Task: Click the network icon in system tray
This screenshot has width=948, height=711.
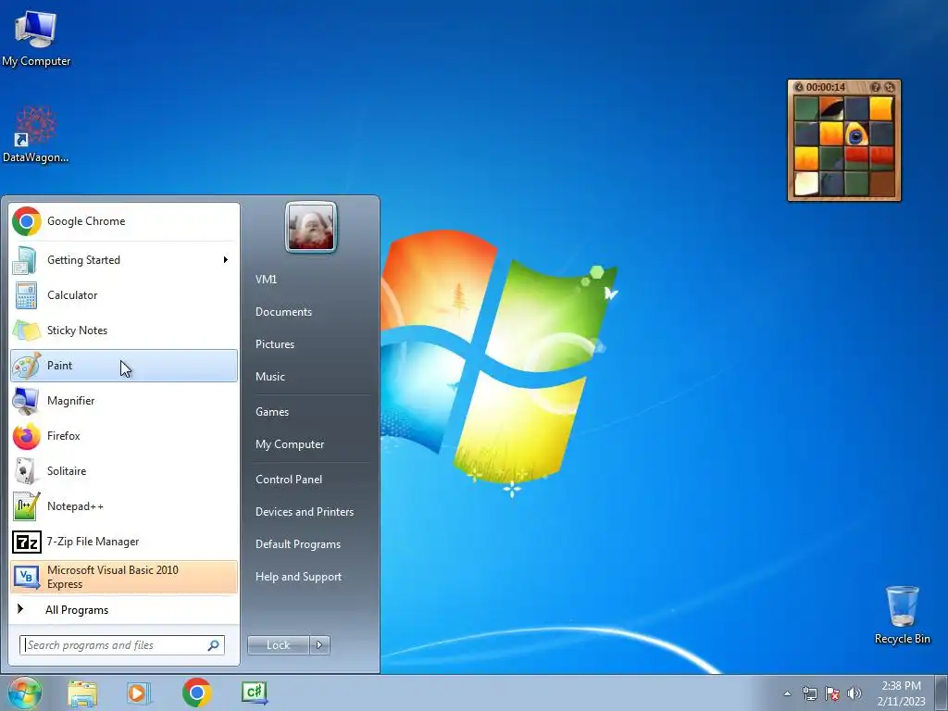Action: point(809,693)
